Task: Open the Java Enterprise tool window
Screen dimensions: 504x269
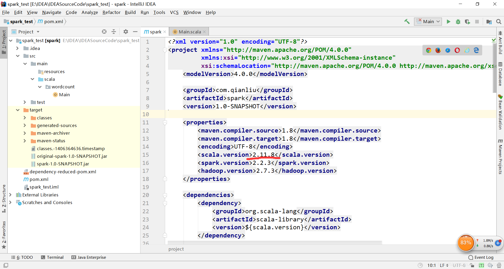Action: point(89,257)
